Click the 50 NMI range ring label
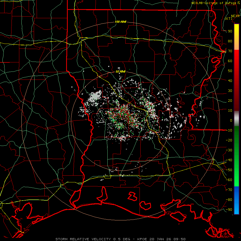This screenshot has width=241, height=241. tap(120, 71)
